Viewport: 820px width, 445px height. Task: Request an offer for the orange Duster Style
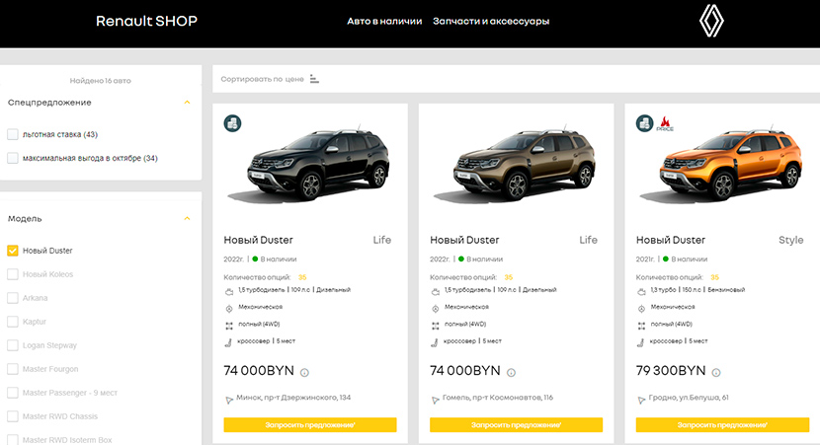click(722, 424)
